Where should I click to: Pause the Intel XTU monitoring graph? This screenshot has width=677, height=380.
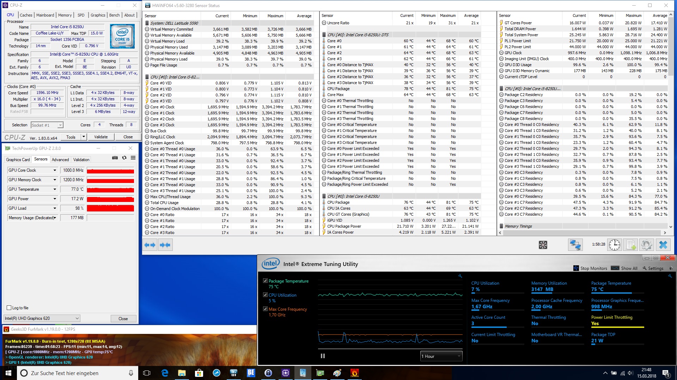coord(323,356)
